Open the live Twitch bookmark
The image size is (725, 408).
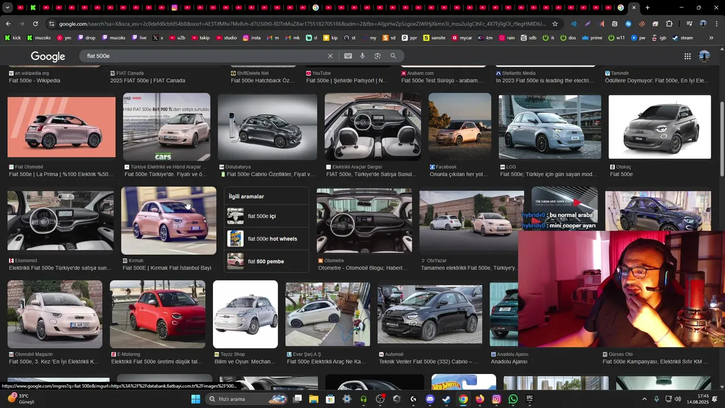(139, 38)
